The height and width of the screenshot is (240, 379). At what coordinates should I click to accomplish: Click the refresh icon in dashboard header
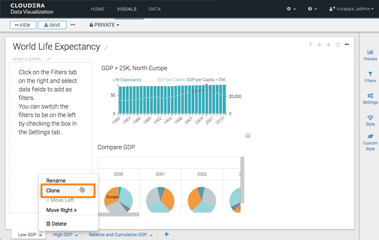point(338,45)
